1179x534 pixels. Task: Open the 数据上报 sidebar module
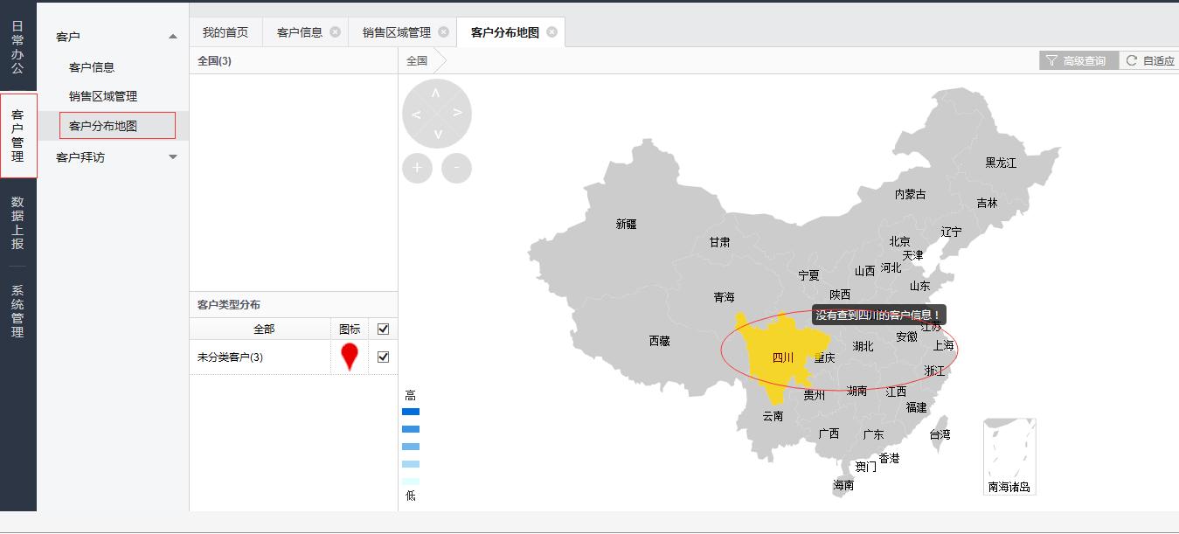click(17, 223)
